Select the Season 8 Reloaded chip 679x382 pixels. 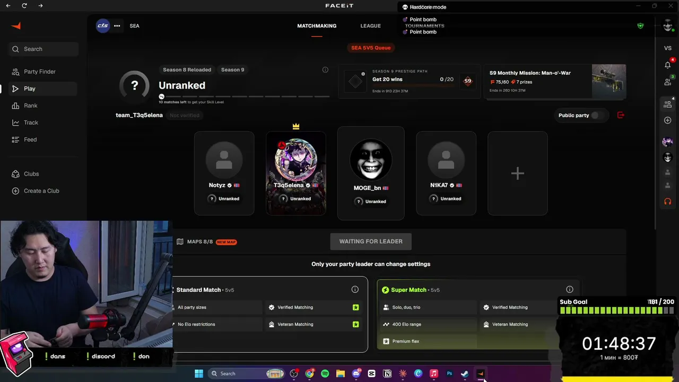[x=187, y=70]
